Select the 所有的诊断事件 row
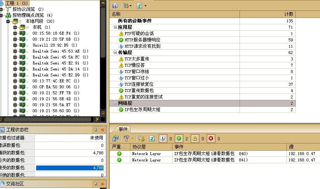320x189 pixels. point(203,21)
